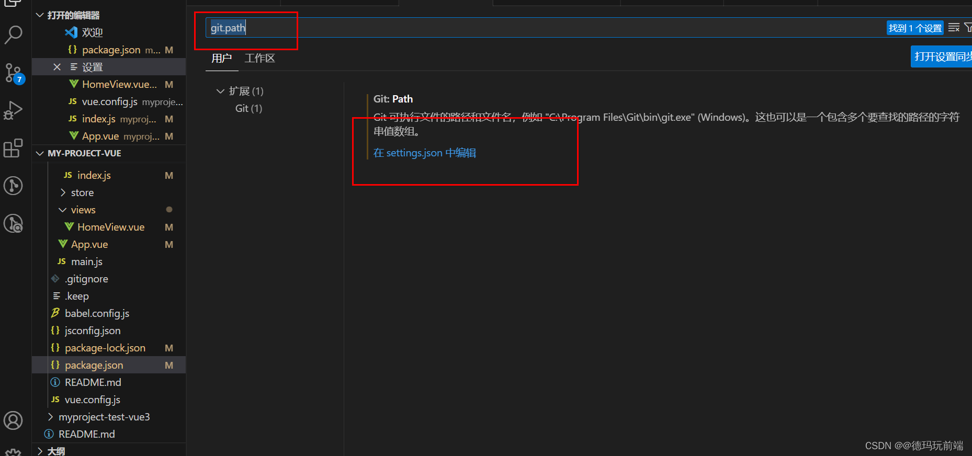Open vue.config.js in open editors list
The width and height of the screenshot is (972, 456).
pyautogui.click(x=109, y=101)
